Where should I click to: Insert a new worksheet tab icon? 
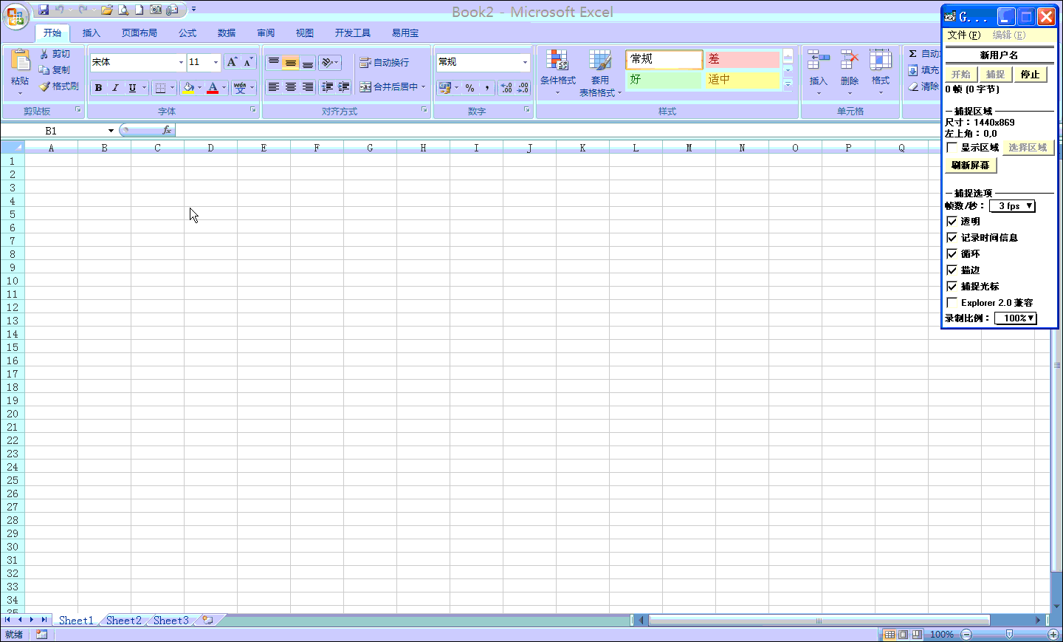coord(208,621)
